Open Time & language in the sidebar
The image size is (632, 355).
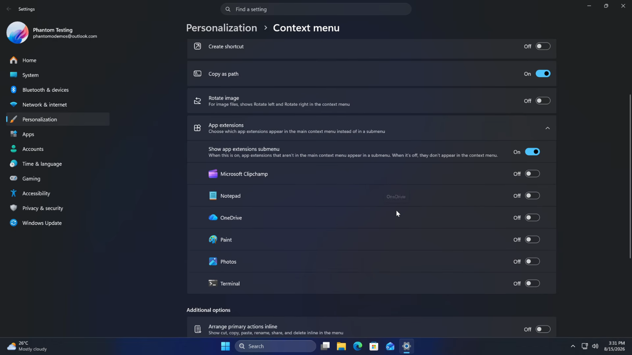point(58,164)
